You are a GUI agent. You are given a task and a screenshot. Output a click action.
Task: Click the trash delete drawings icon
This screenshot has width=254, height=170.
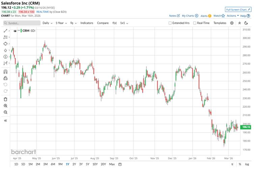point(5,99)
